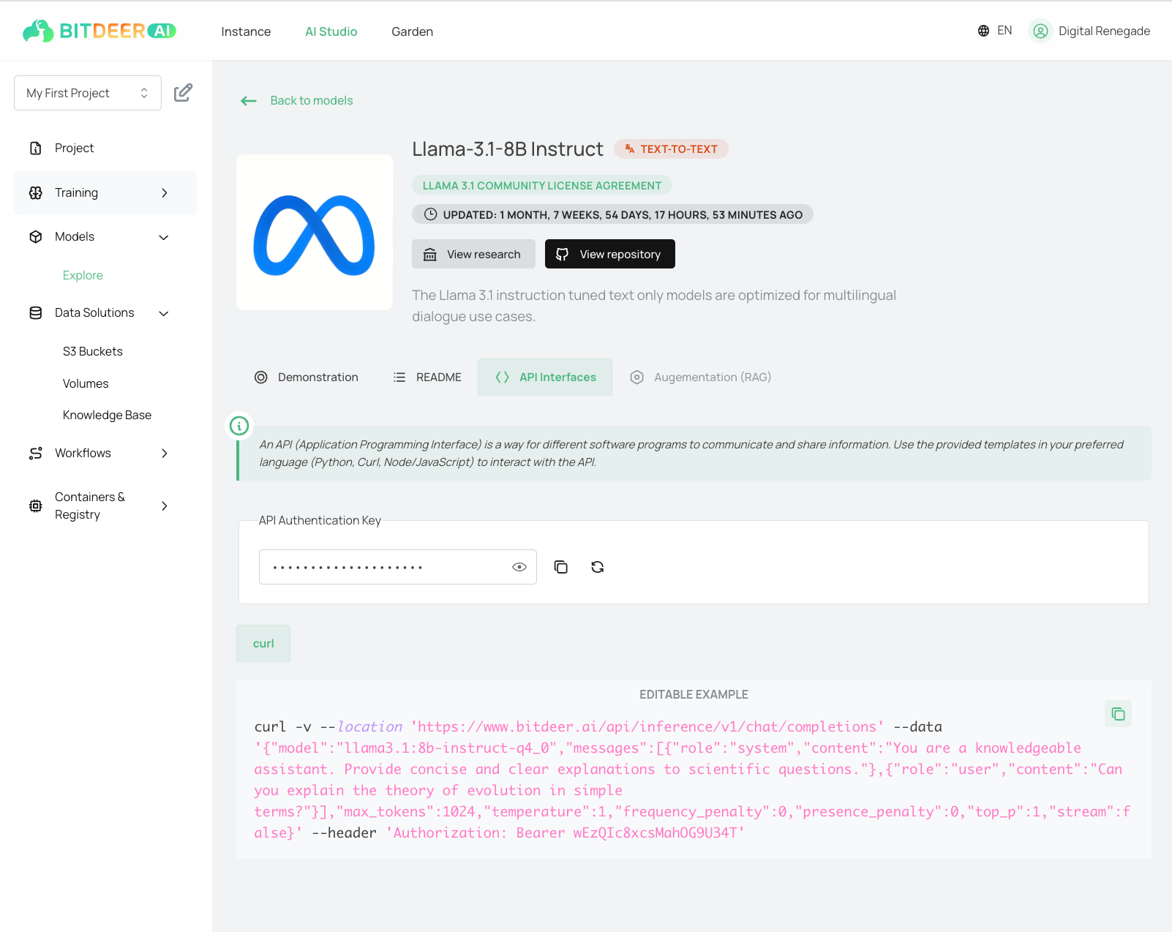Click the API Authentication Key field
Screen dimensions: 1172x932
[398, 567]
